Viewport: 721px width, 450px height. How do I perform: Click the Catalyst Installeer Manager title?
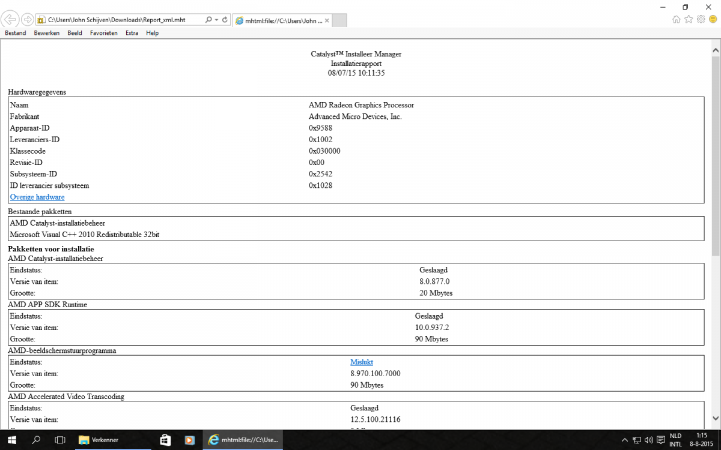point(356,54)
